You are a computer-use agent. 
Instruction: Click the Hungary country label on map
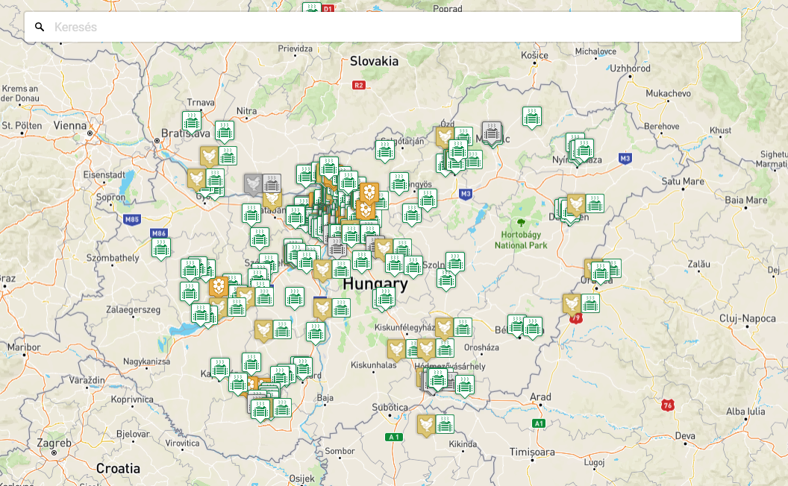[375, 284]
